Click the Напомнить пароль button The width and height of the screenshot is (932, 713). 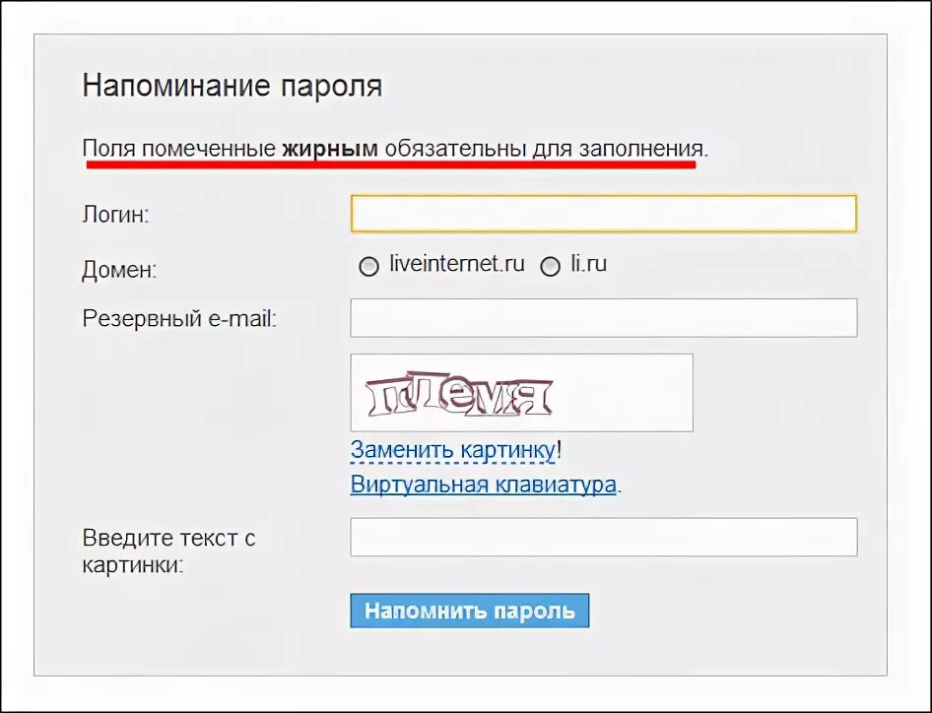click(x=470, y=609)
